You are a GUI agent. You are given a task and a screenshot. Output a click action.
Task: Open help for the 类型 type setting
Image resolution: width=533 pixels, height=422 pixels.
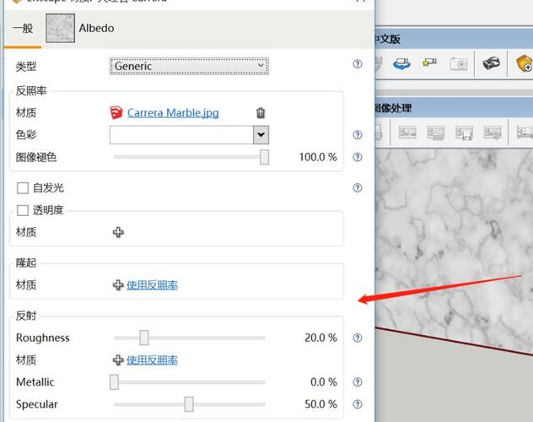tap(358, 64)
